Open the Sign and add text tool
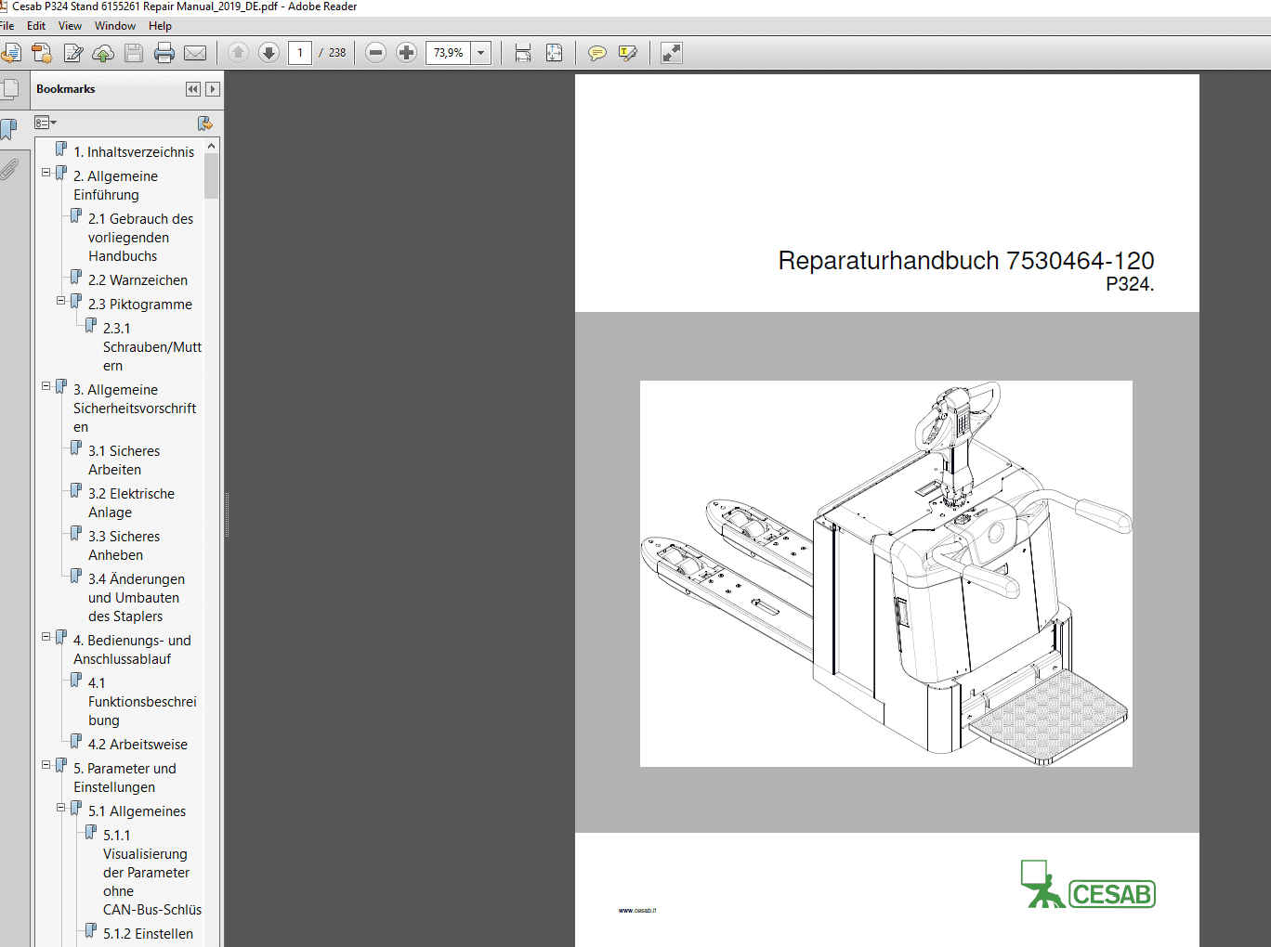 coord(73,53)
